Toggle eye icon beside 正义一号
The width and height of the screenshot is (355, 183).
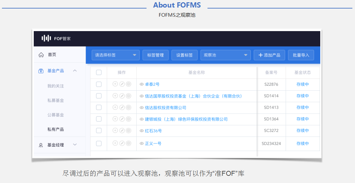click(x=142, y=143)
